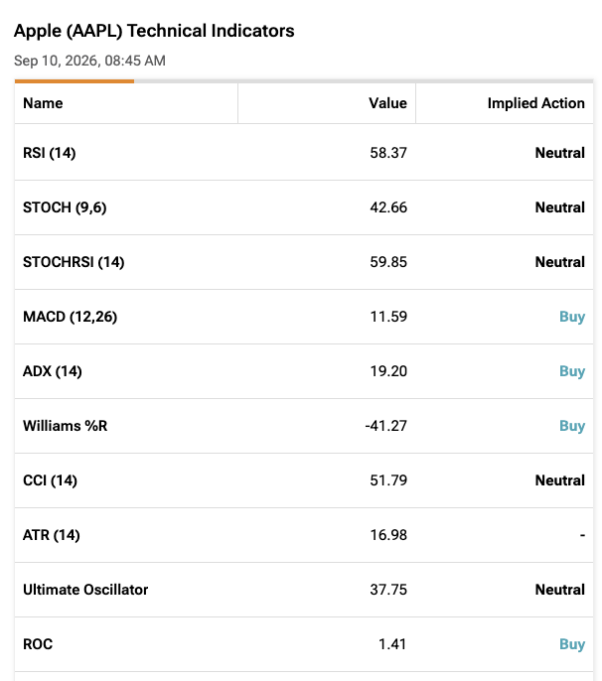Click the ATR (14) indicator name
602x681 pixels.
pos(52,535)
